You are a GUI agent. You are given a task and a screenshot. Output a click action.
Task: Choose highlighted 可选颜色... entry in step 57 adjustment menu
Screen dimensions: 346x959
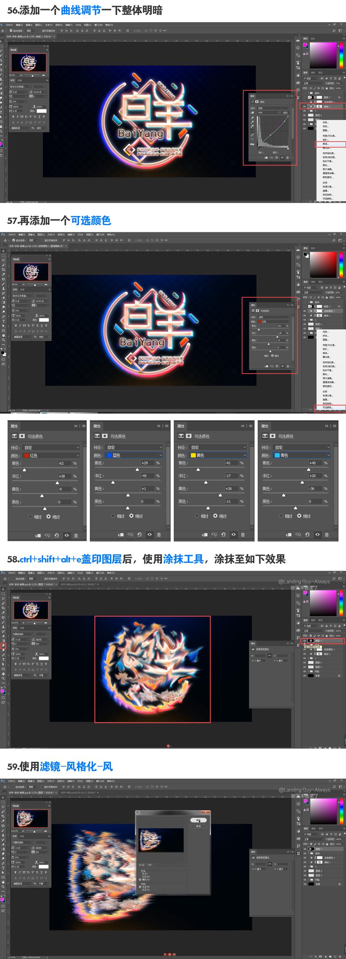tap(330, 407)
